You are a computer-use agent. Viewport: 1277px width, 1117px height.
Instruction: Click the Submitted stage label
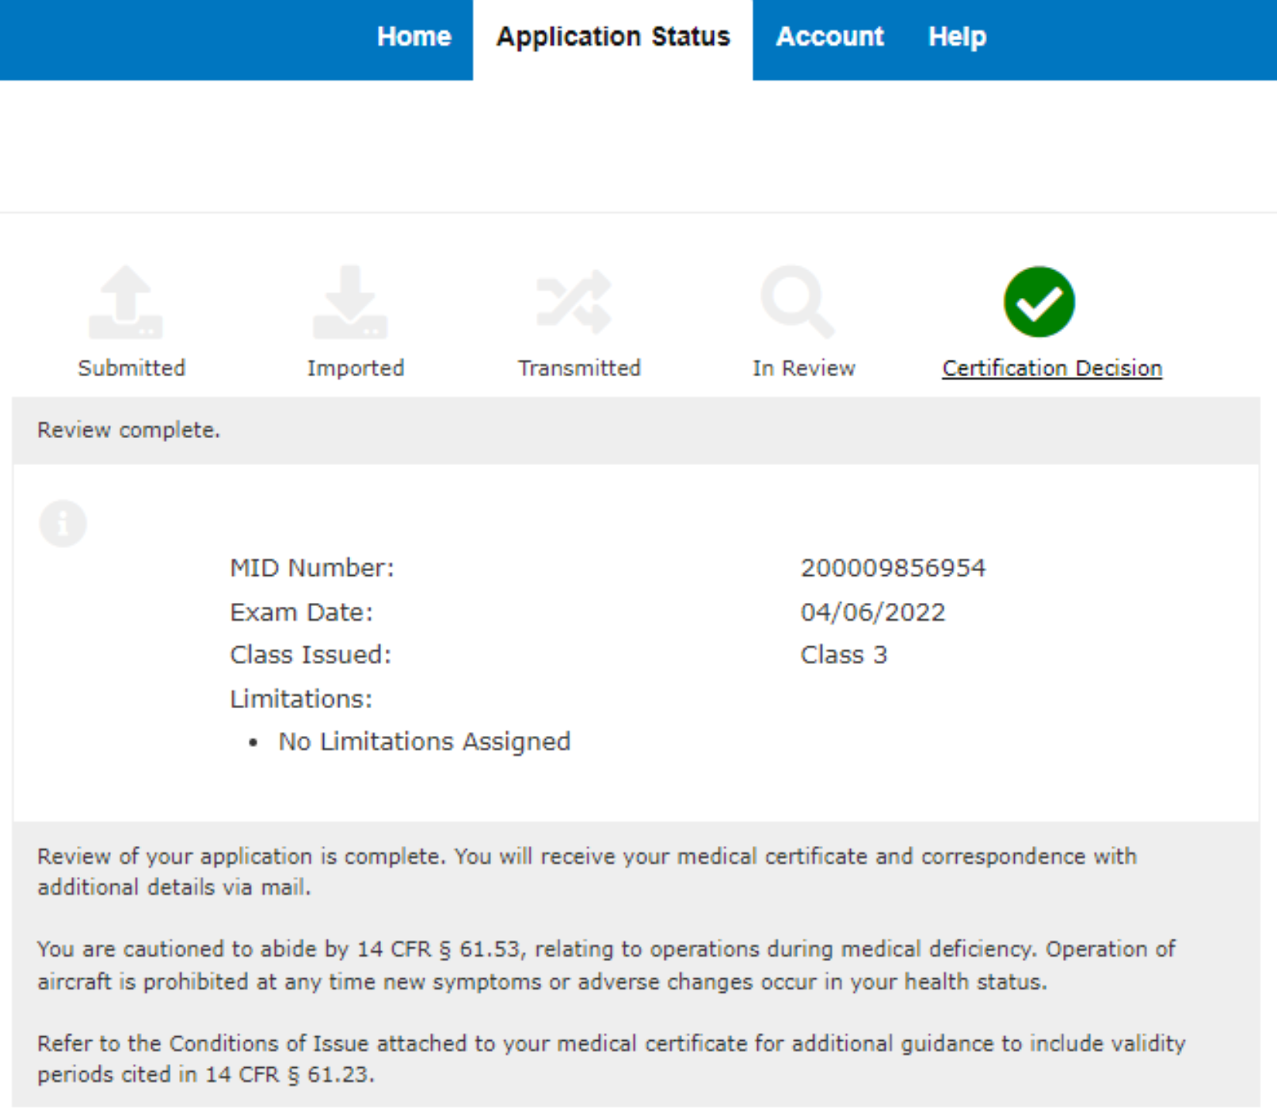tap(131, 367)
